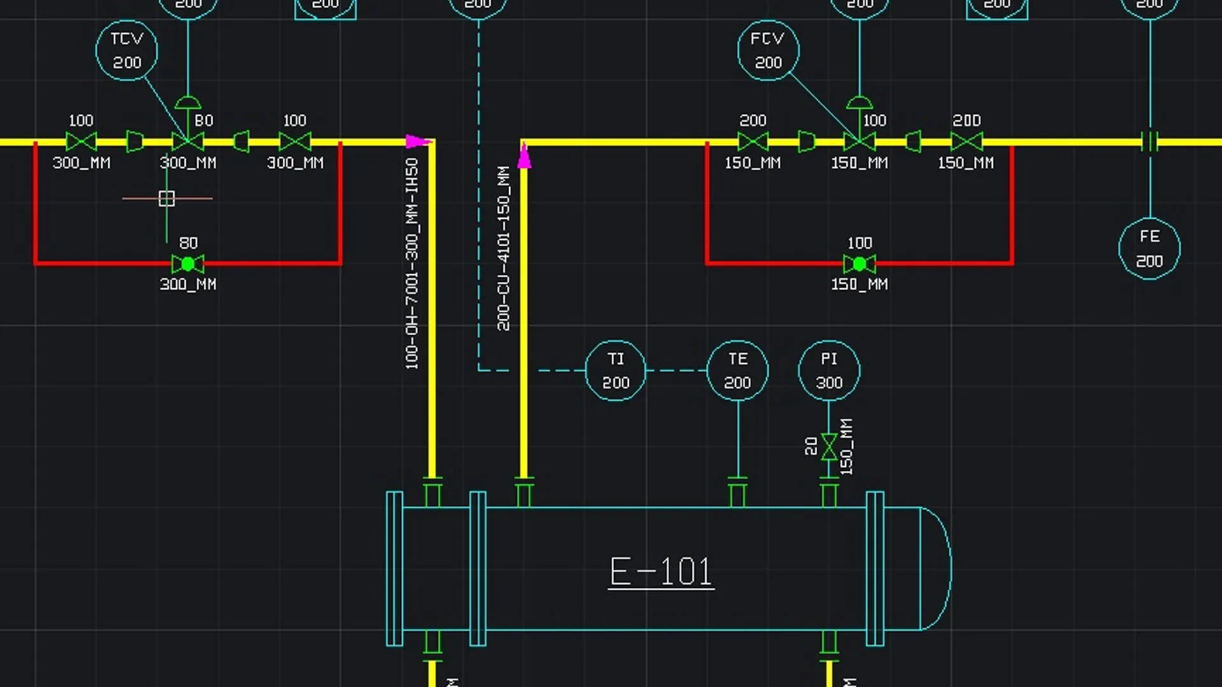Click the diaphragm actuator above TCV control valve
This screenshot has height=687, width=1222.
(x=188, y=102)
